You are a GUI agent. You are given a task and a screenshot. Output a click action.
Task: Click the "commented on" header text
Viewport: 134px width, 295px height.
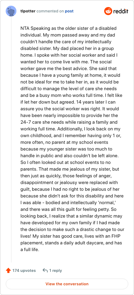50,11
